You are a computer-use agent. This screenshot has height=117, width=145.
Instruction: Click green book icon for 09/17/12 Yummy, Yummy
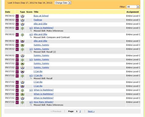click(22, 64)
